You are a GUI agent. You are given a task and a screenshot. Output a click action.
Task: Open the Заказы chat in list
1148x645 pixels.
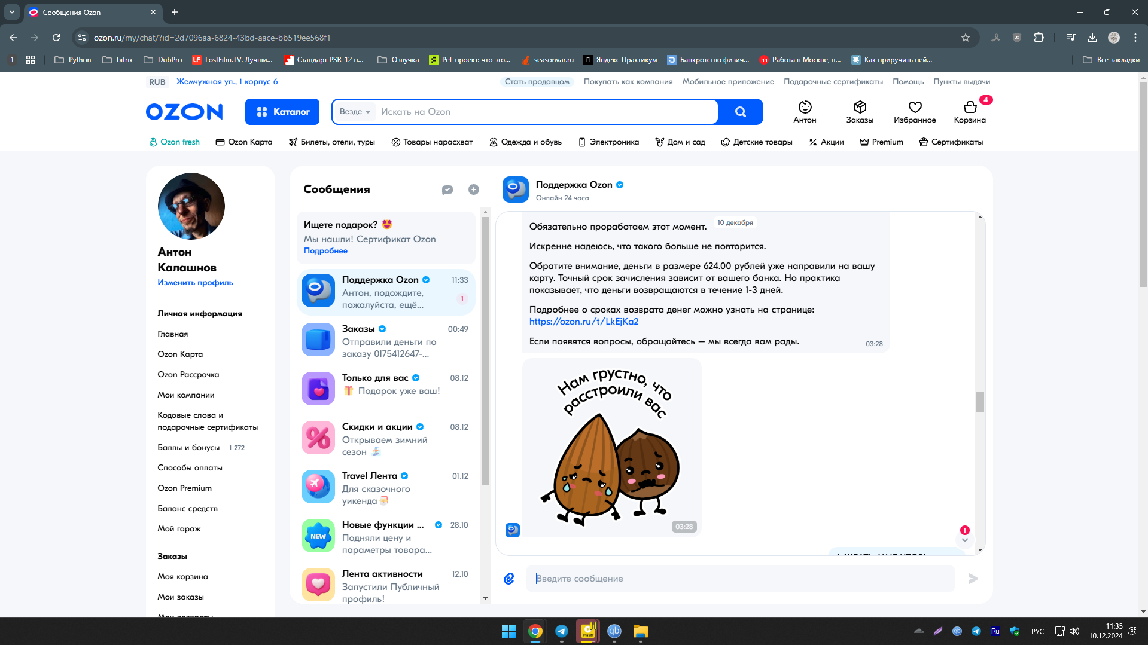386,340
